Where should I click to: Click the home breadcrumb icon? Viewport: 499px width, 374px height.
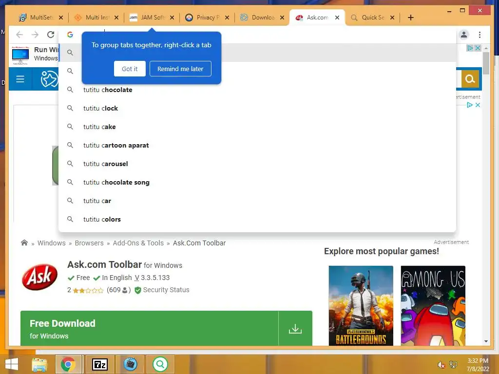point(24,243)
